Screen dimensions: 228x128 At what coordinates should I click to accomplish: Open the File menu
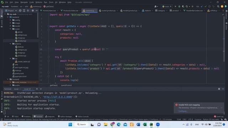pos(6,2)
